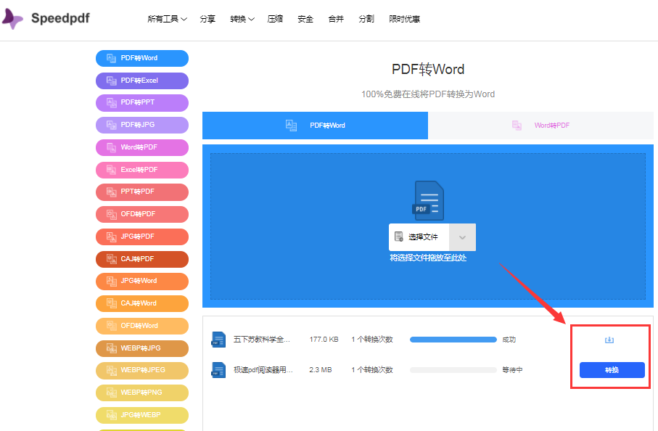Click the file name 极速pdf阅读器用…
This screenshot has height=431, width=658.
pos(263,370)
